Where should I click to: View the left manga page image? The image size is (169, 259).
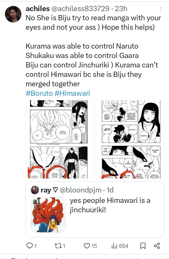point(60,139)
